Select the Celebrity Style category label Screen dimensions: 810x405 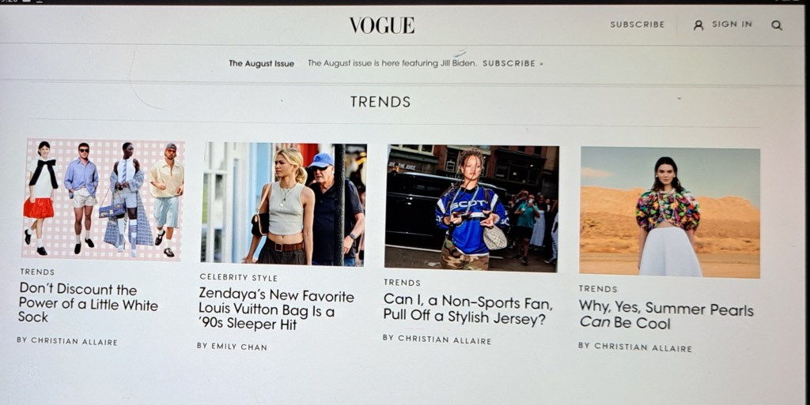click(239, 277)
